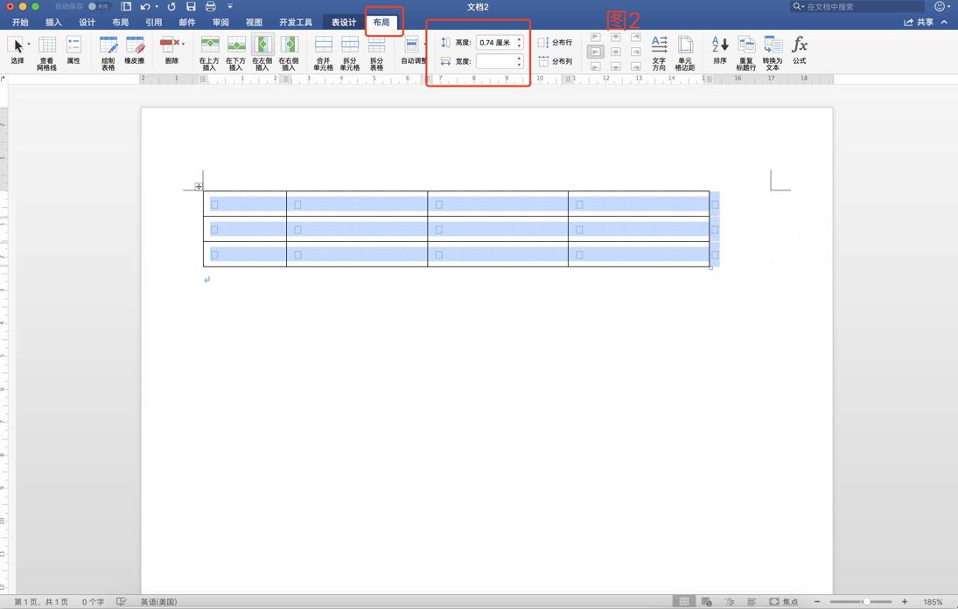Viewport: 958px width, 609px height.
Task: Select the align middle-left cell option
Action: point(596,52)
